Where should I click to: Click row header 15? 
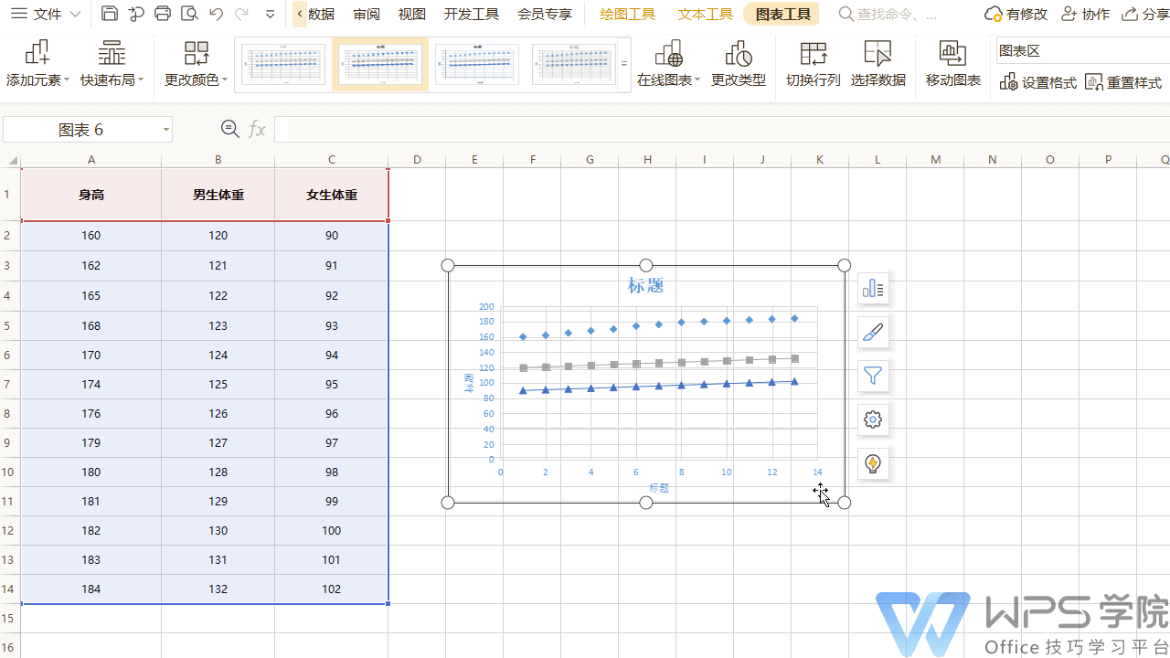pyautogui.click(x=9, y=619)
